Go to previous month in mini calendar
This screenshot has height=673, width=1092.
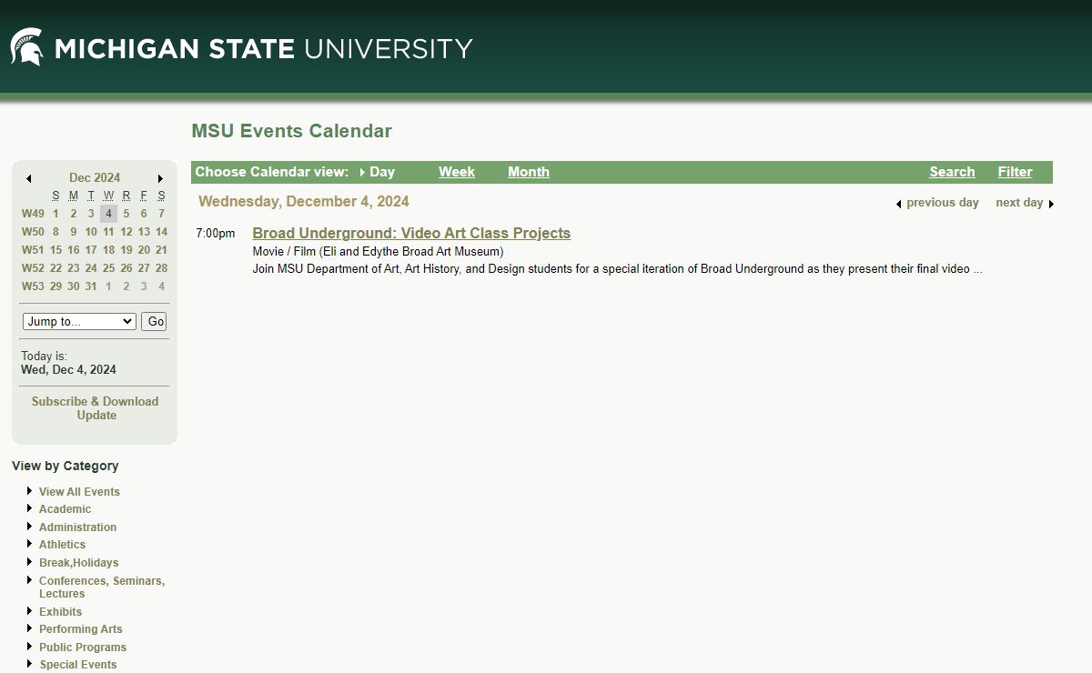tap(29, 179)
